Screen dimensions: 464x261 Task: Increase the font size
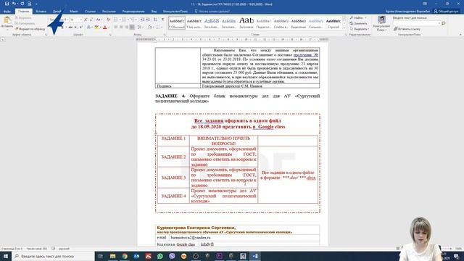tap(86, 20)
